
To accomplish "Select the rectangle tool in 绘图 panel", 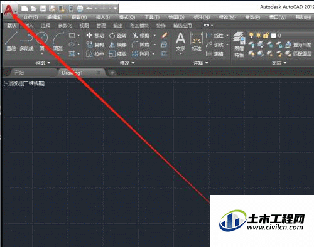I will tap(72, 35).
